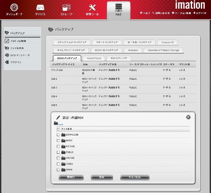Select the USB 5 backup device row
211x193 pixels.
click(x=123, y=107)
